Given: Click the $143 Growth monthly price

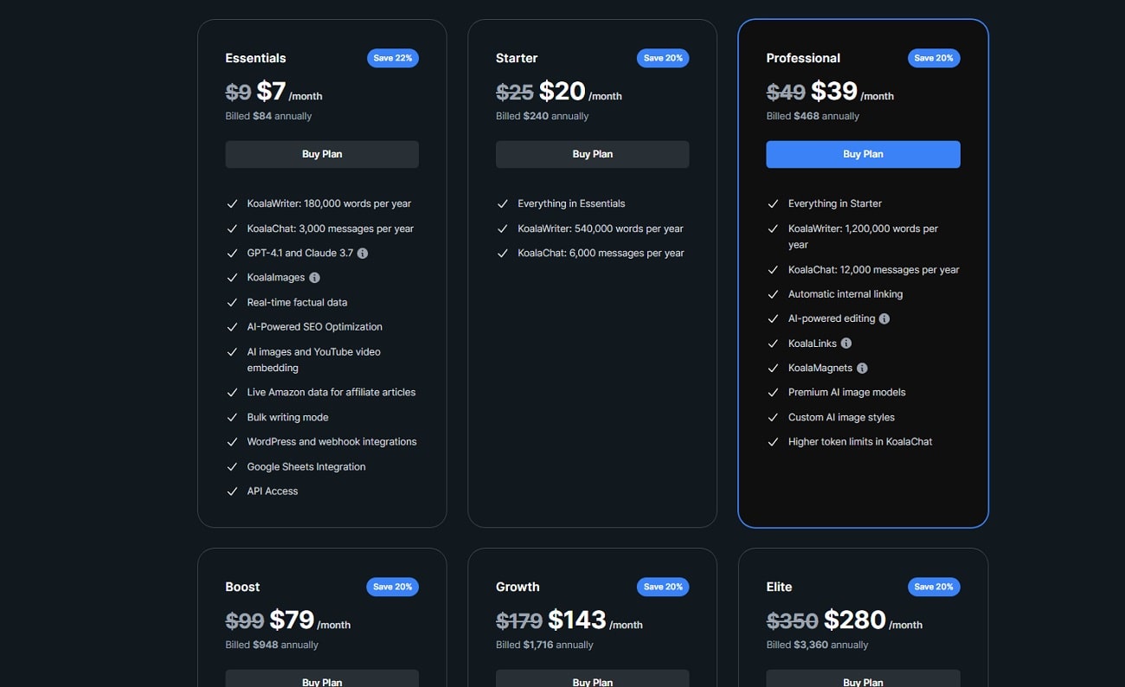Looking at the screenshot, I should pos(576,620).
